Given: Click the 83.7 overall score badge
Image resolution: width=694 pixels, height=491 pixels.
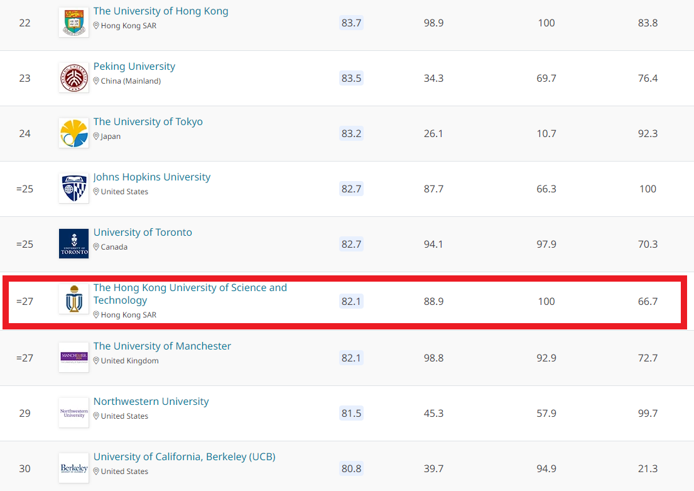Looking at the screenshot, I should (x=351, y=23).
